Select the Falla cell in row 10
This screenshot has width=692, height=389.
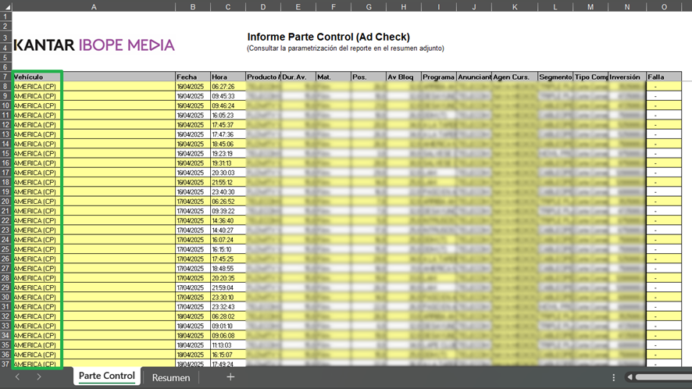pyautogui.click(x=664, y=105)
